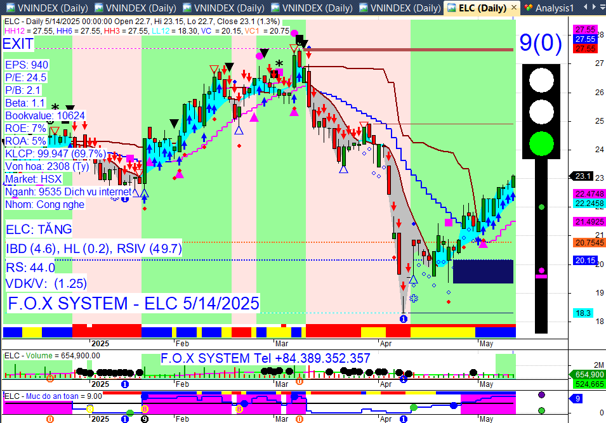Click 'ELC - Muc do an toan = 9.00' title

point(53,396)
